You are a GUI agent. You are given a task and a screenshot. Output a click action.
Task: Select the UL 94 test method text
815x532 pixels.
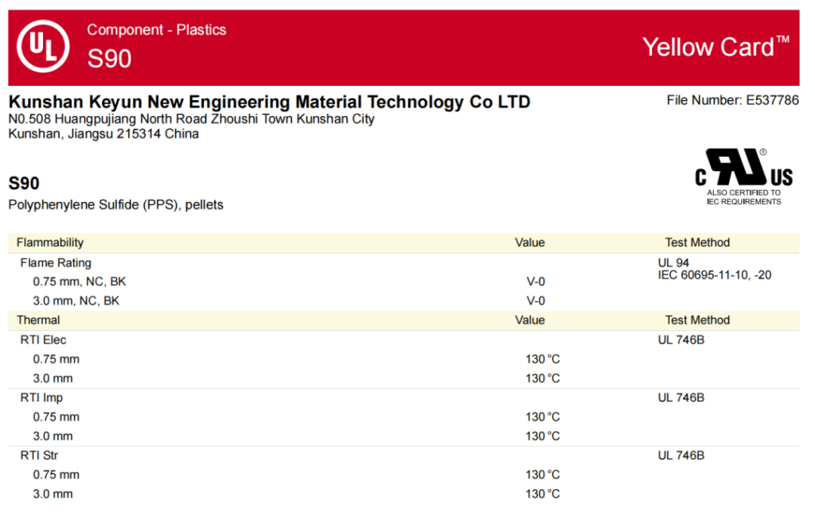(673, 262)
